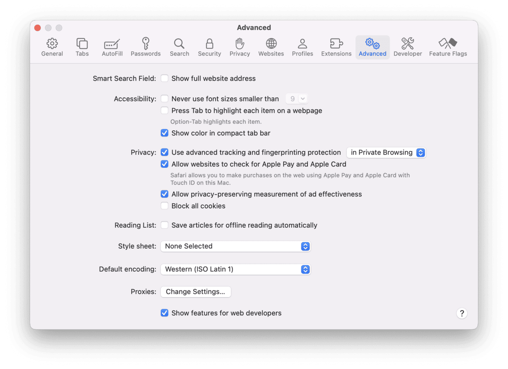Uncheck Show color in compact tab bar
This screenshot has height=369, width=508.
165,133
